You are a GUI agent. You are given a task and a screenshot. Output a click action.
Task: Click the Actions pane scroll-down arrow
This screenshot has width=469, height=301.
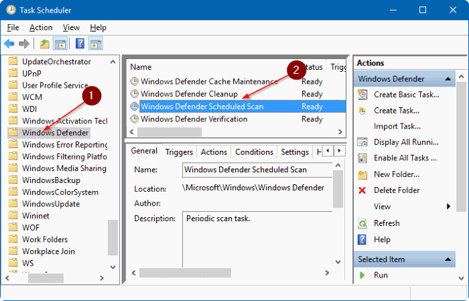461,278
